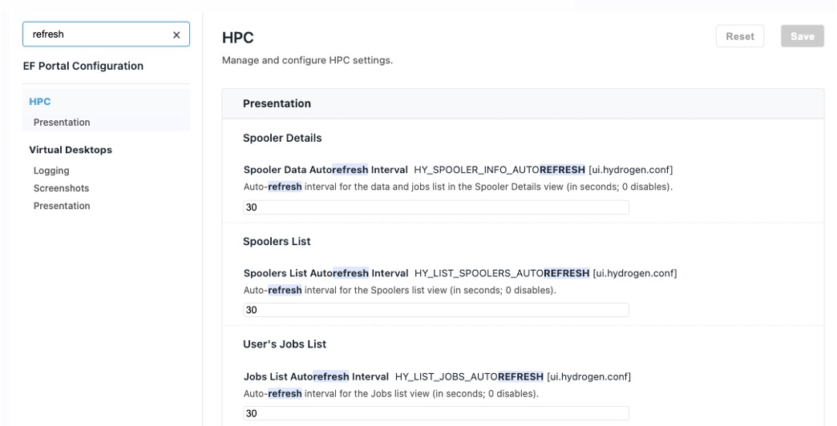The width and height of the screenshot is (837, 426).
Task: Focus Spoolers List Autorefresh Interval input
Action: 435,310
